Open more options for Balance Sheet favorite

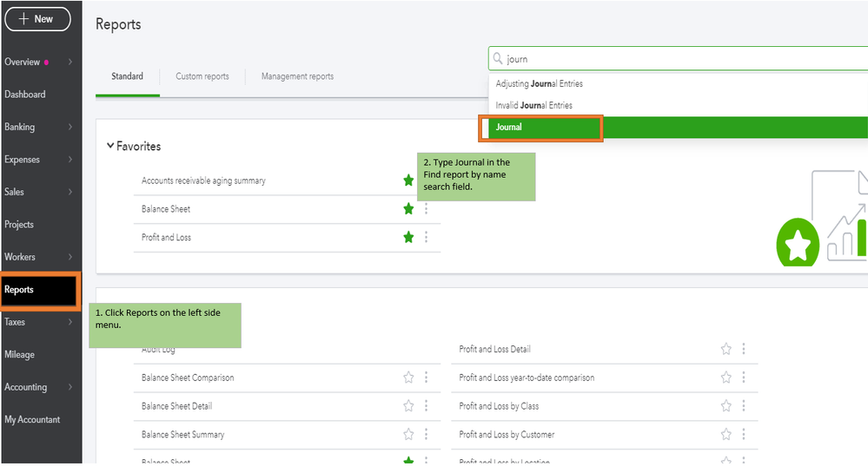coord(426,209)
